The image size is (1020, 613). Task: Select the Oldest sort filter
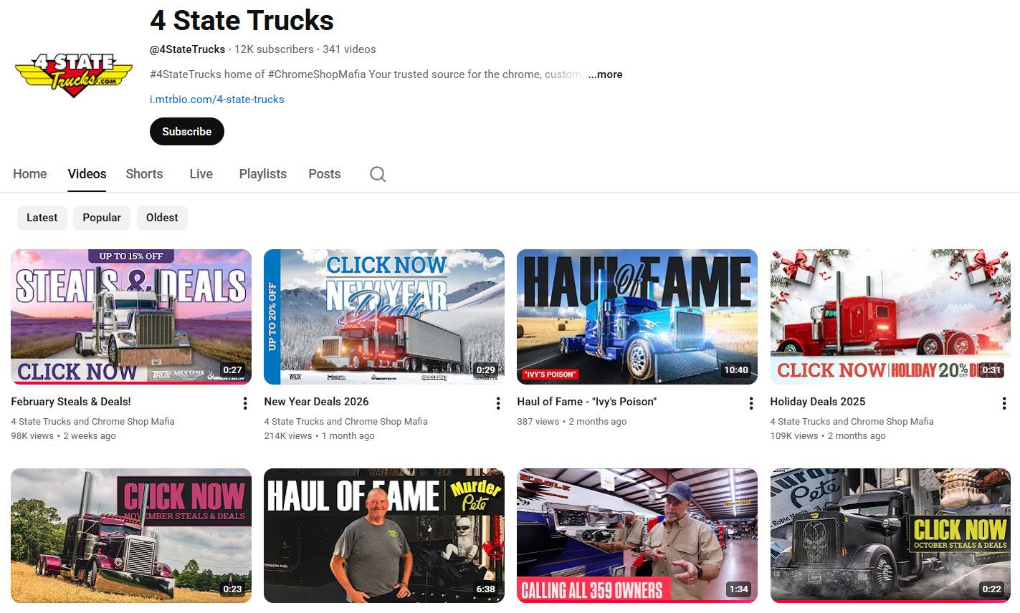162,218
